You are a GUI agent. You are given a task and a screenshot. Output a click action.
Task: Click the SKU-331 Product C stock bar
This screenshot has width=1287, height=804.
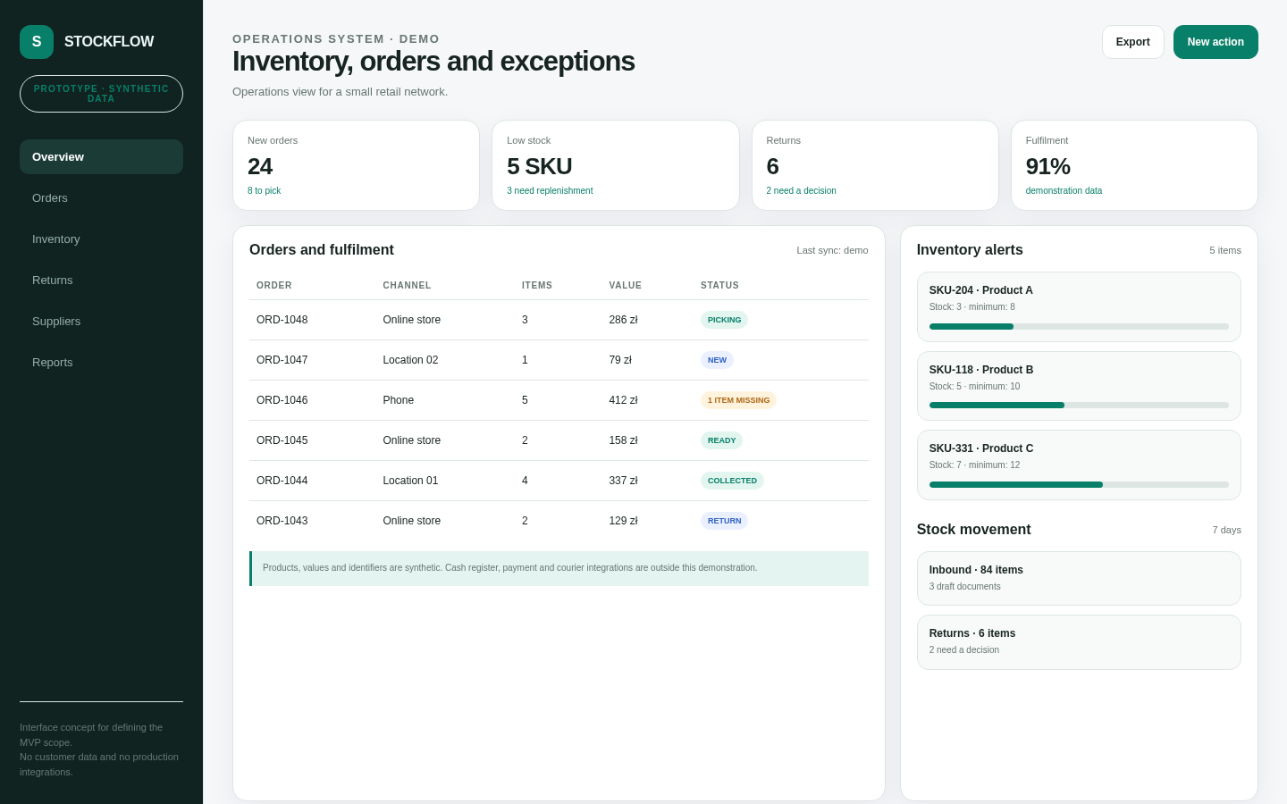click(x=1079, y=485)
